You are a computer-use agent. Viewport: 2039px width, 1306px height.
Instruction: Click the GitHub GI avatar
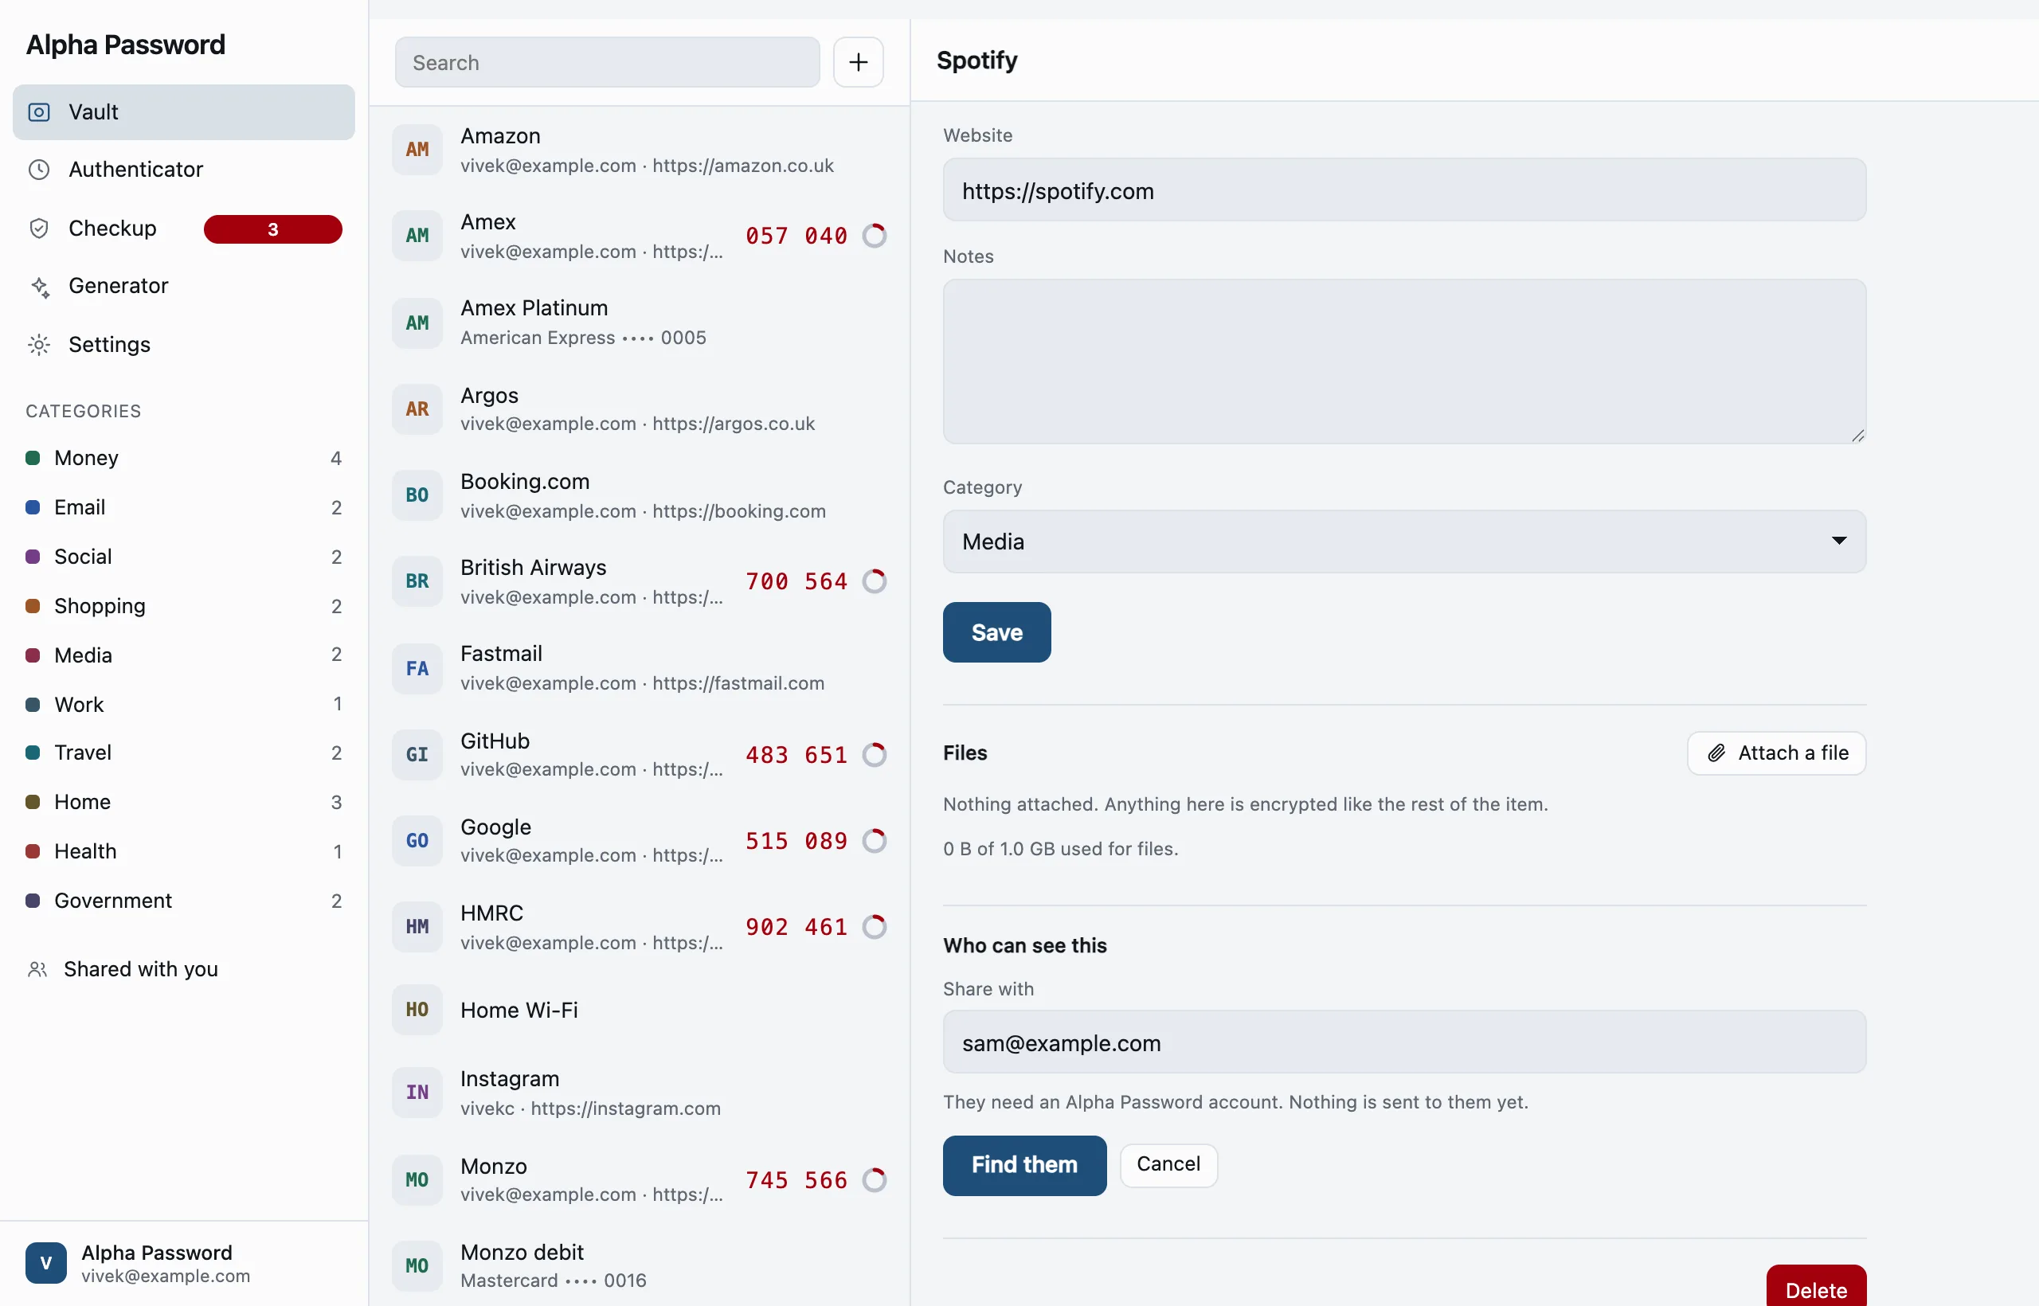point(417,755)
